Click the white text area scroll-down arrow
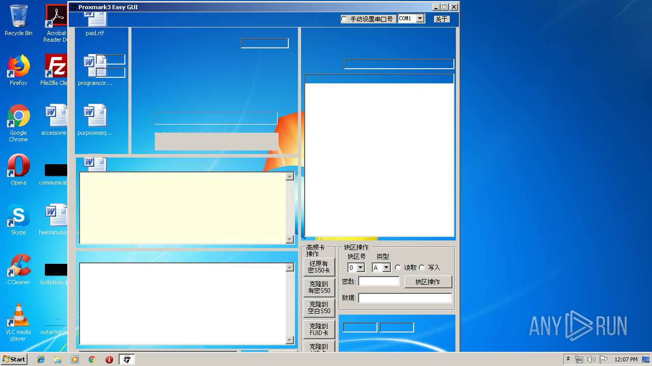Screen dimensions: 652x366 (290, 340)
